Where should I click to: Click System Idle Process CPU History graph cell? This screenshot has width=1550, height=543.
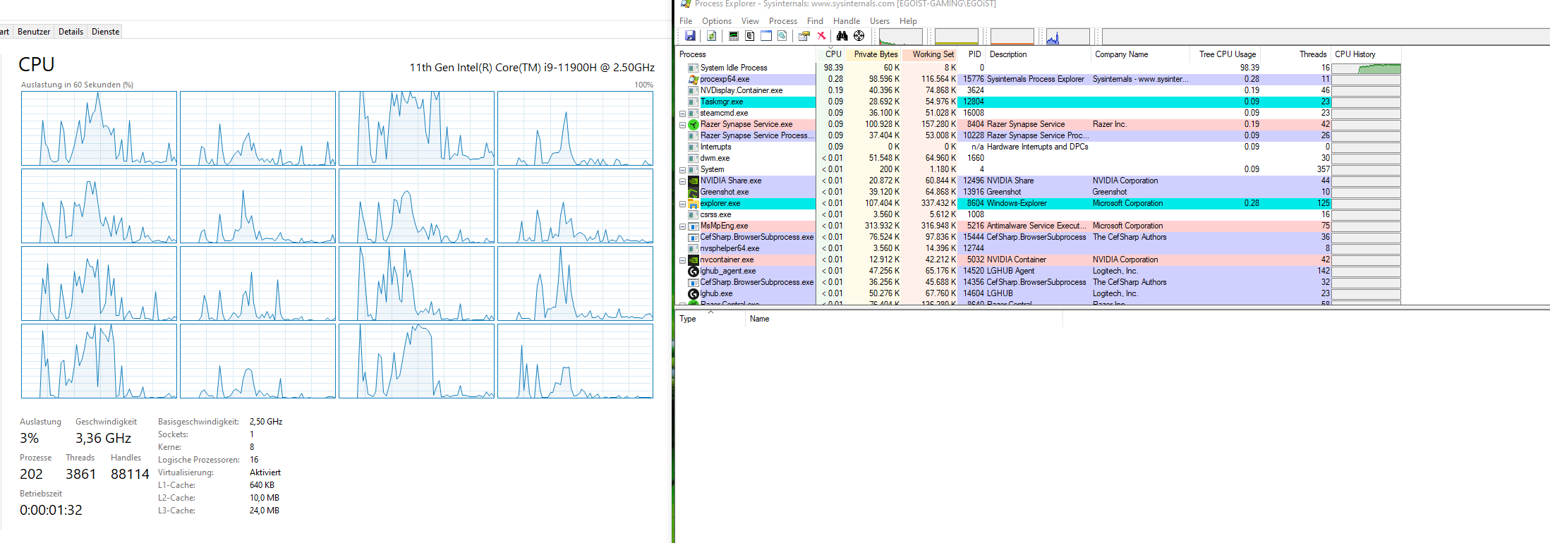pyautogui.click(x=1366, y=68)
